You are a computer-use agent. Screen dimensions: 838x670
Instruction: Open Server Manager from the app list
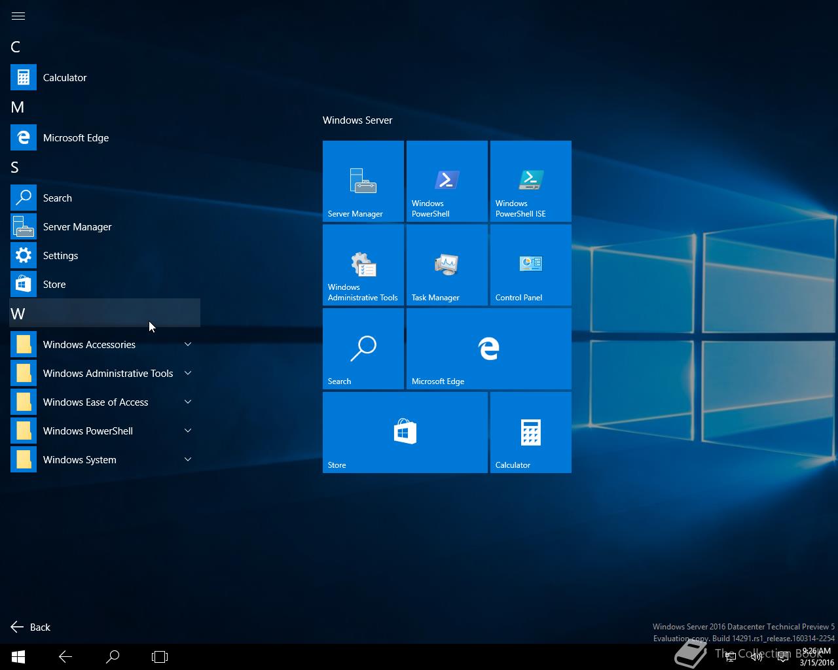coord(105,226)
